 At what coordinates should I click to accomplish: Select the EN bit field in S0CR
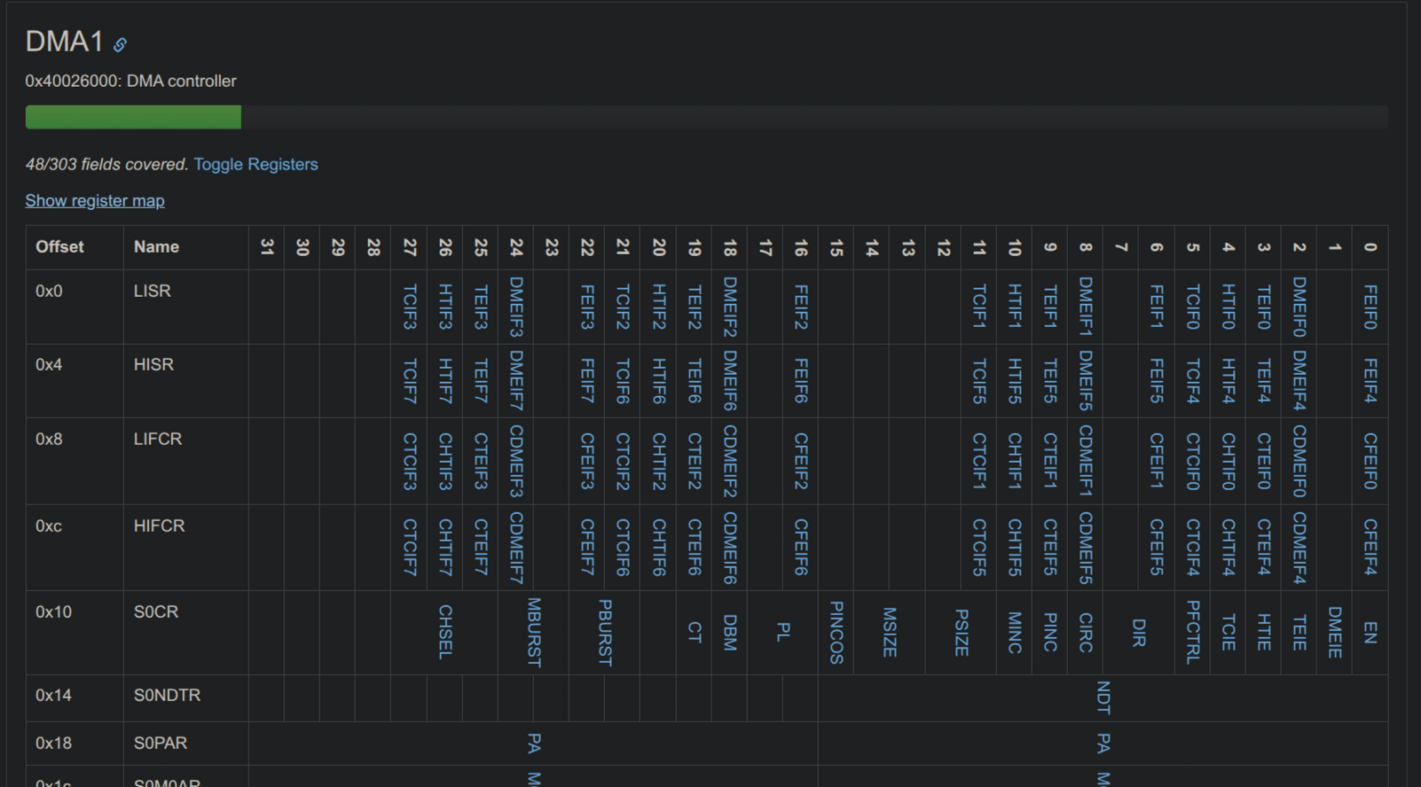click(x=1370, y=632)
